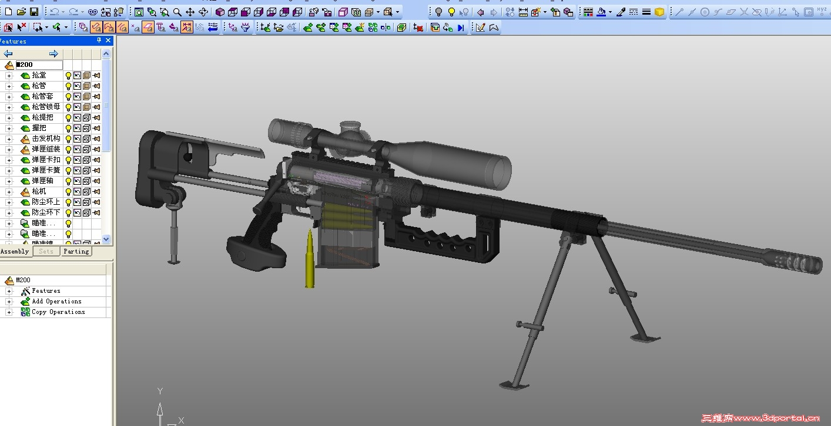Expand the 弹匣卡扣 tree node
This screenshot has width=831, height=426.
tap(9, 160)
